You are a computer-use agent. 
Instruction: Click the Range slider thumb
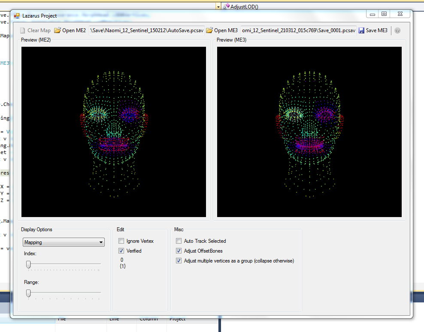click(x=28, y=293)
